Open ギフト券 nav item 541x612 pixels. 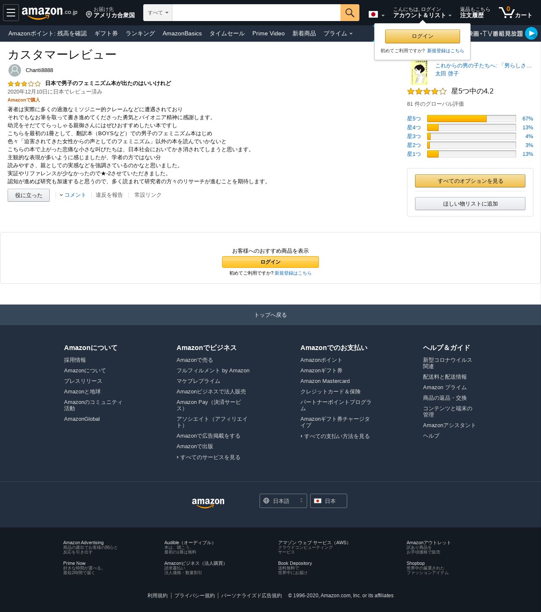(106, 33)
